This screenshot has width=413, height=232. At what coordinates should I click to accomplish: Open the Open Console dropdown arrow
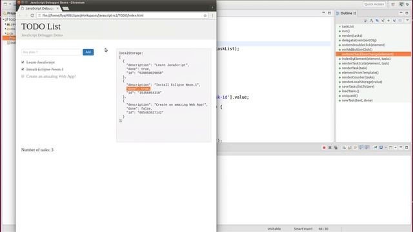pos(396,148)
